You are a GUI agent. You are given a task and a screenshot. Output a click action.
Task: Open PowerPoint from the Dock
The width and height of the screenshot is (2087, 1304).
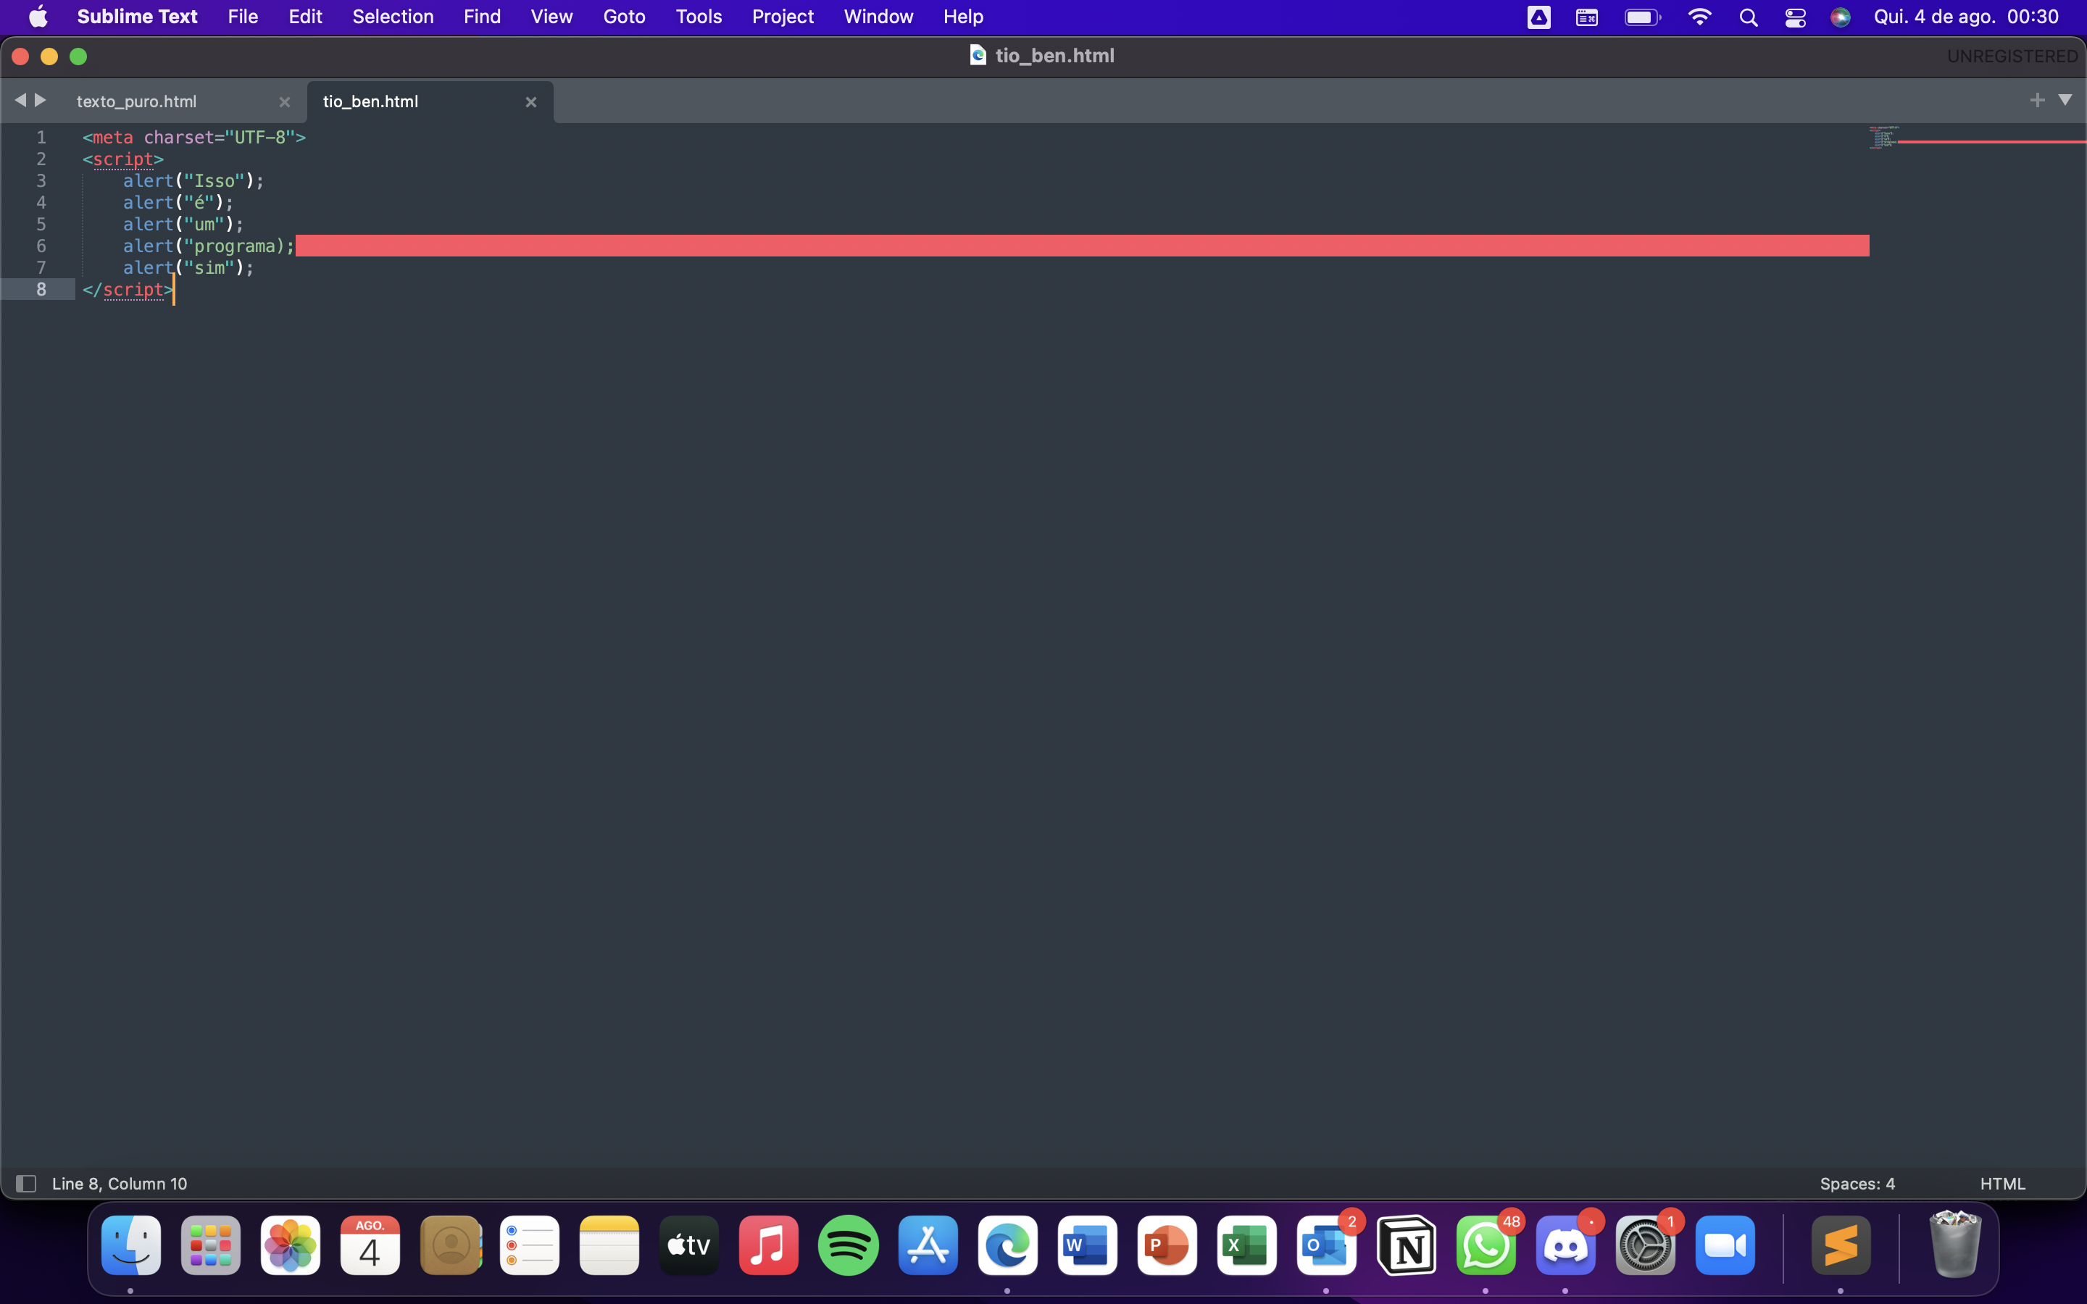pyautogui.click(x=1167, y=1245)
